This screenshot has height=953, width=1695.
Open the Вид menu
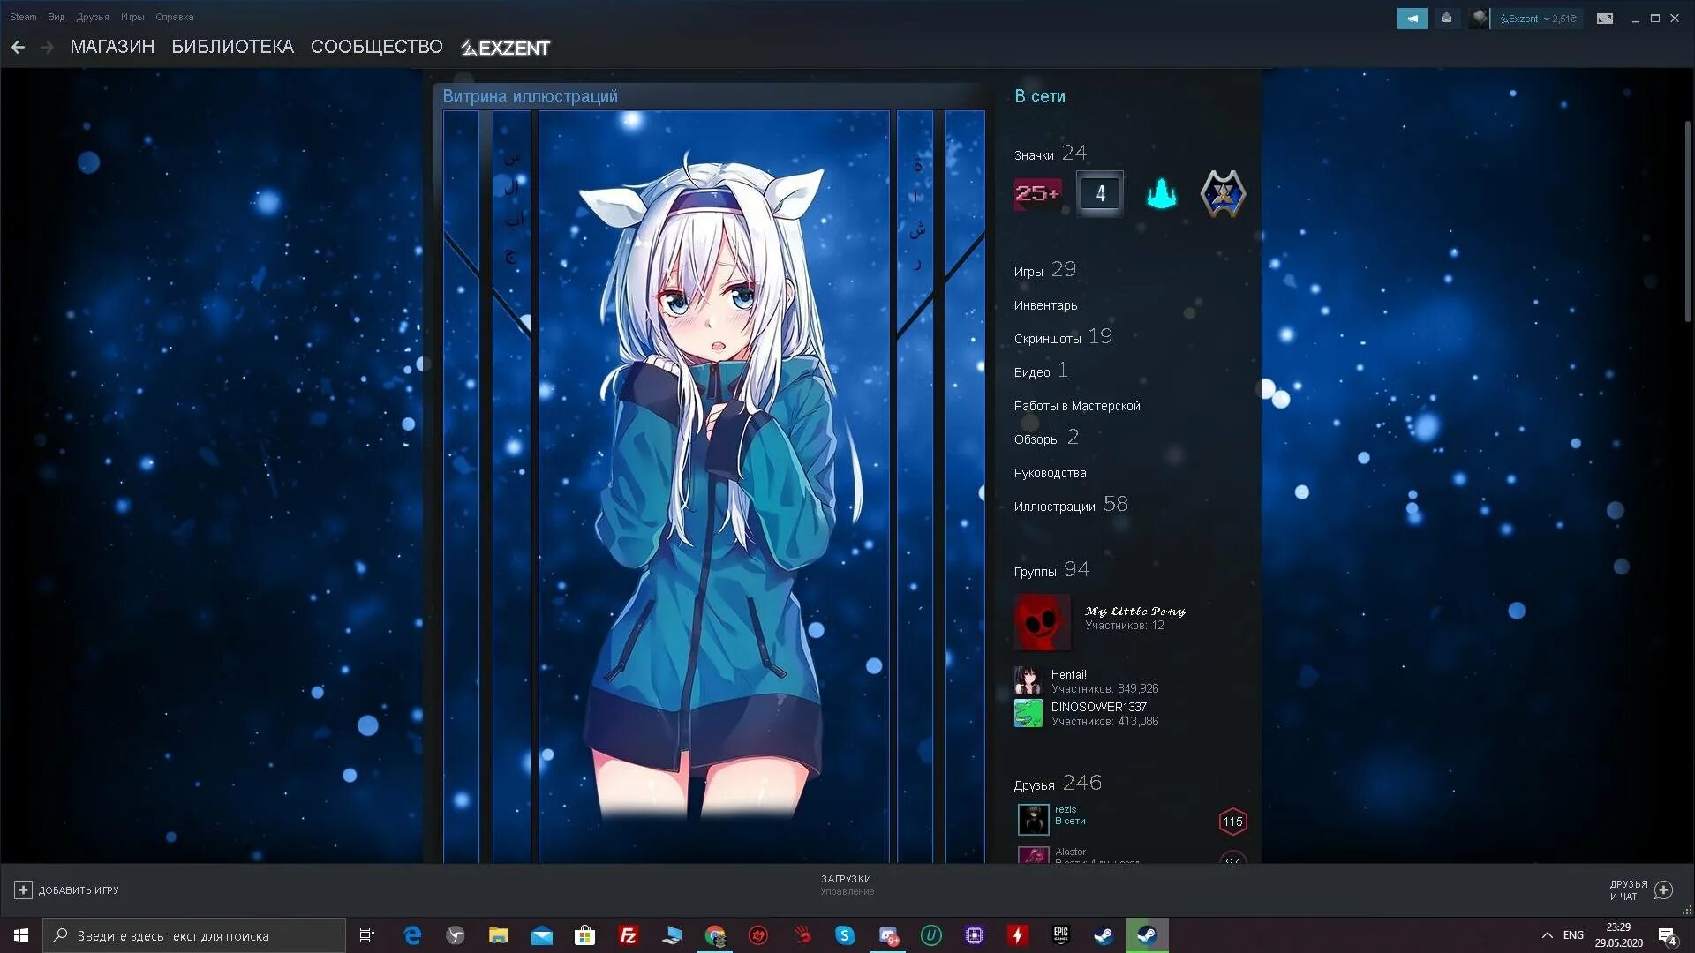click(56, 17)
